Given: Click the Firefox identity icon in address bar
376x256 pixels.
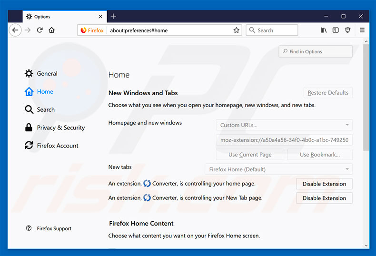Looking at the screenshot, I should point(83,30).
